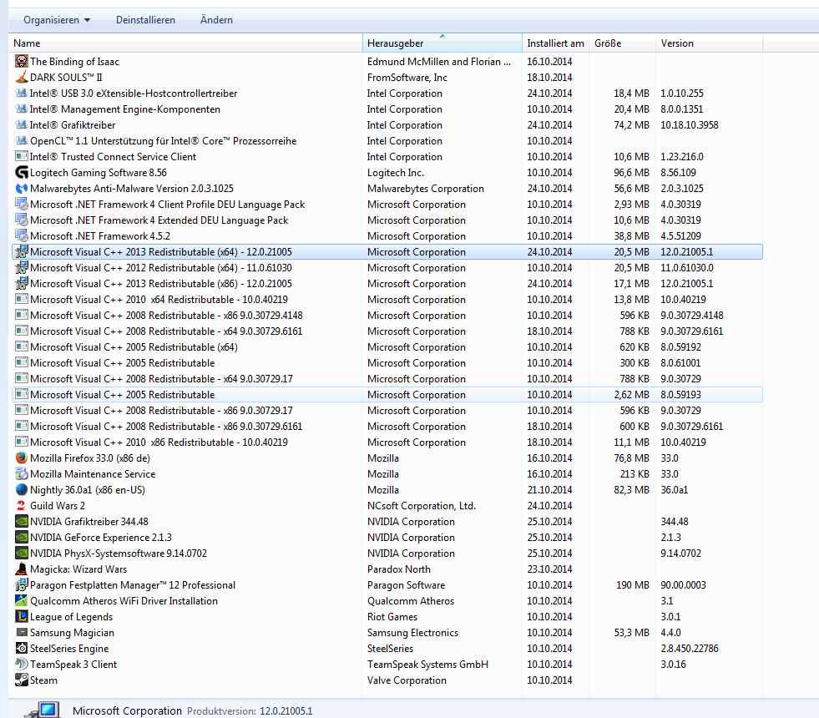Click install date 21.10.2014
Viewport: 819px width, 718px height.
(x=549, y=490)
